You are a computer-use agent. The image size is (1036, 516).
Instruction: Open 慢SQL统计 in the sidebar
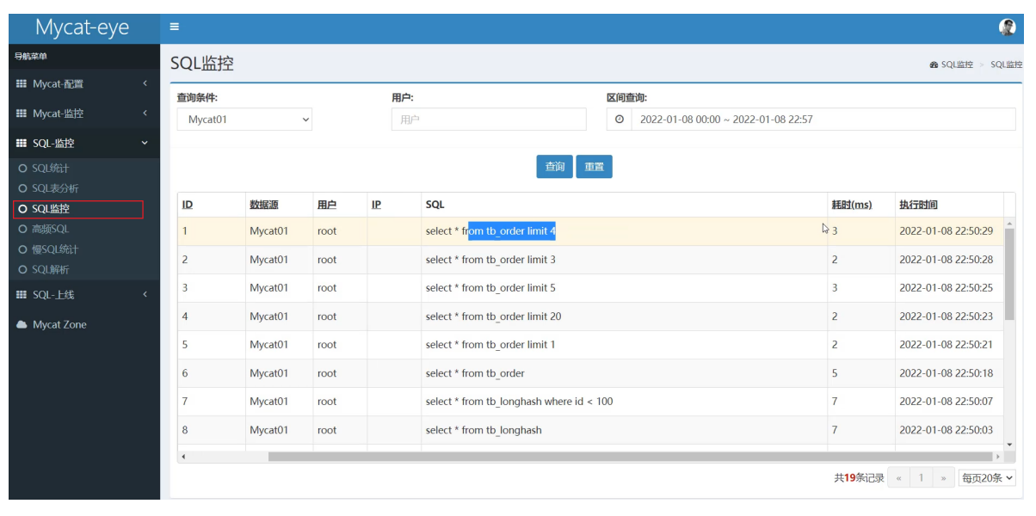tap(55, 249)
